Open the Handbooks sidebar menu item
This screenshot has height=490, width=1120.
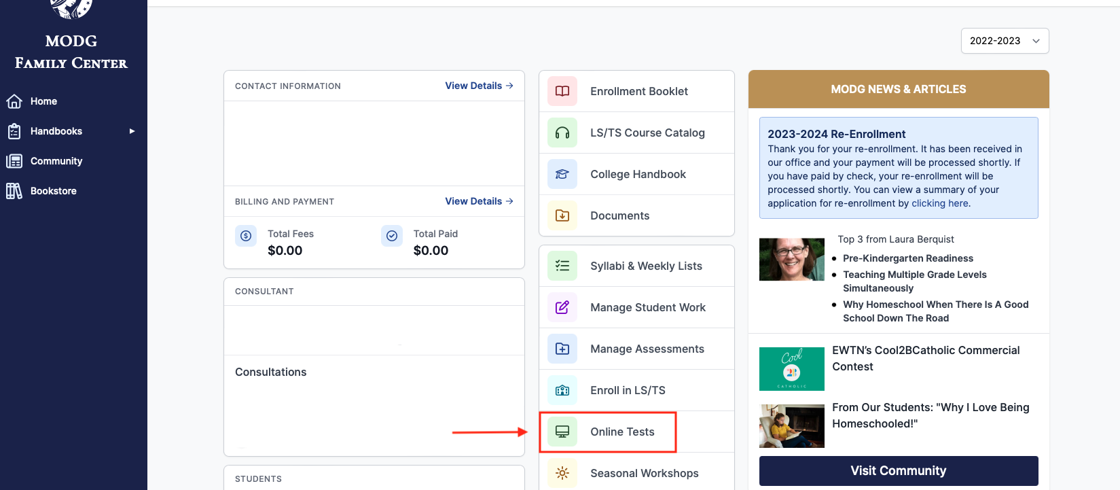pos(56,131)
